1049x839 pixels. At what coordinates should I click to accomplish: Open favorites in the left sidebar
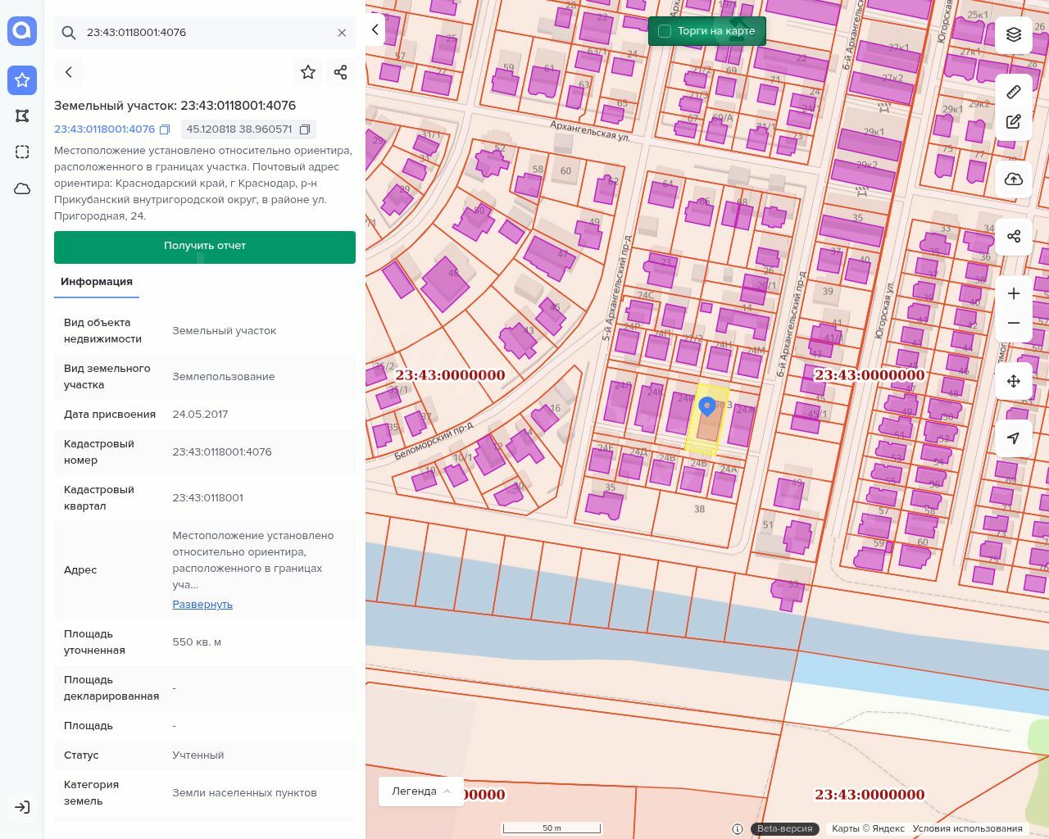(x=22, y=80)
